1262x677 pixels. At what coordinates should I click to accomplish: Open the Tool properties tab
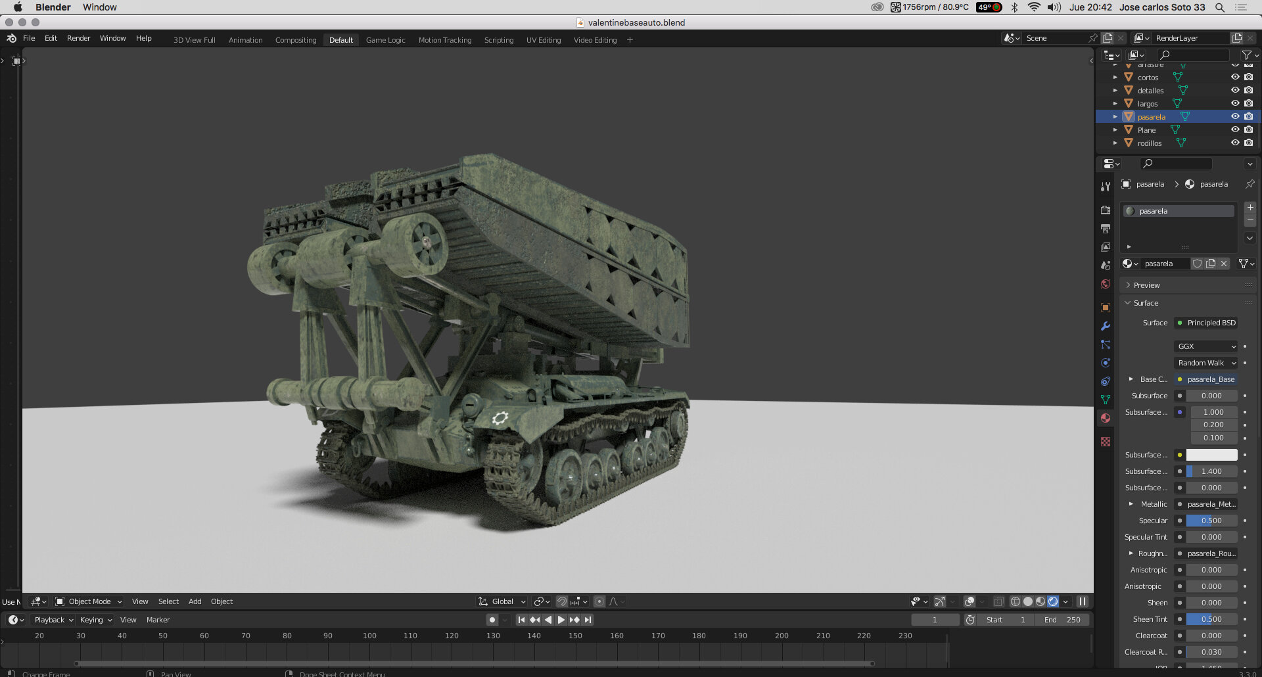tap(1106, 187)
